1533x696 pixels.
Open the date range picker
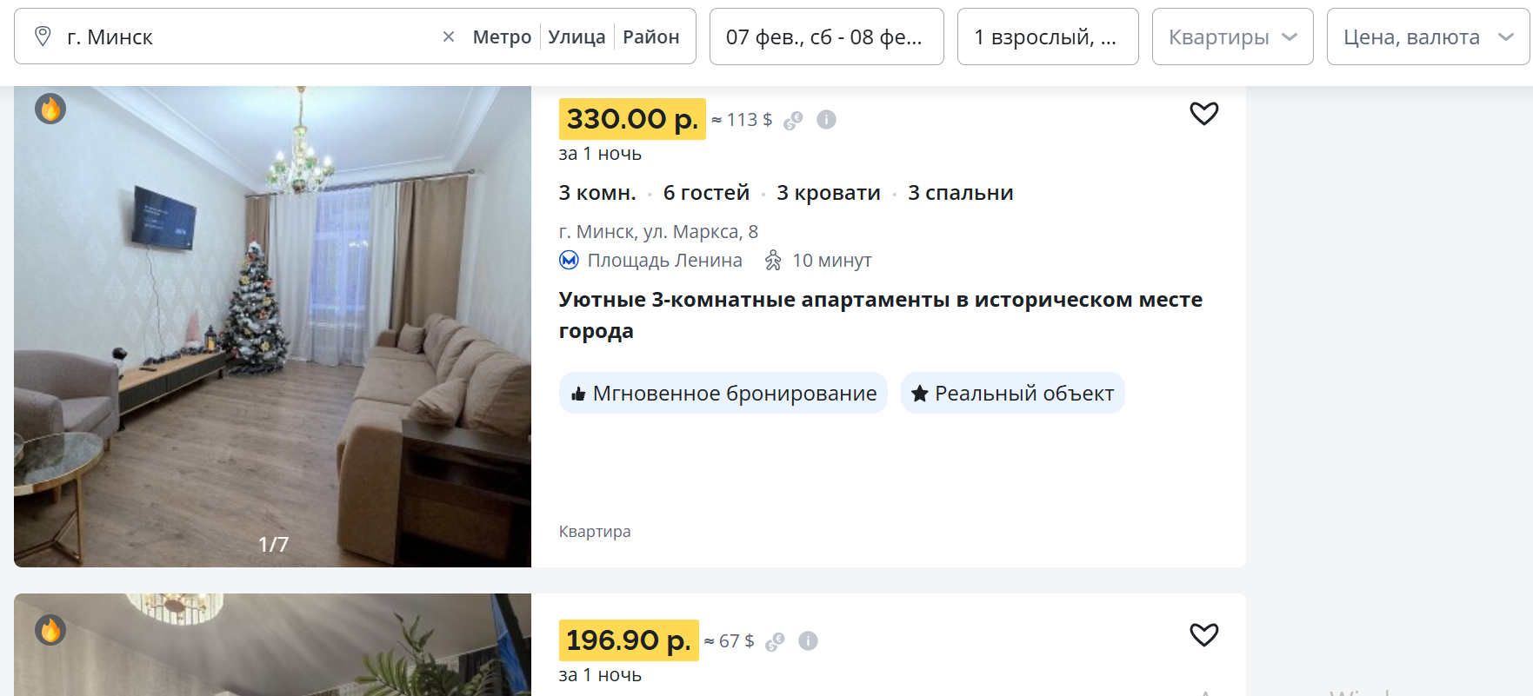tap(826, 36)
